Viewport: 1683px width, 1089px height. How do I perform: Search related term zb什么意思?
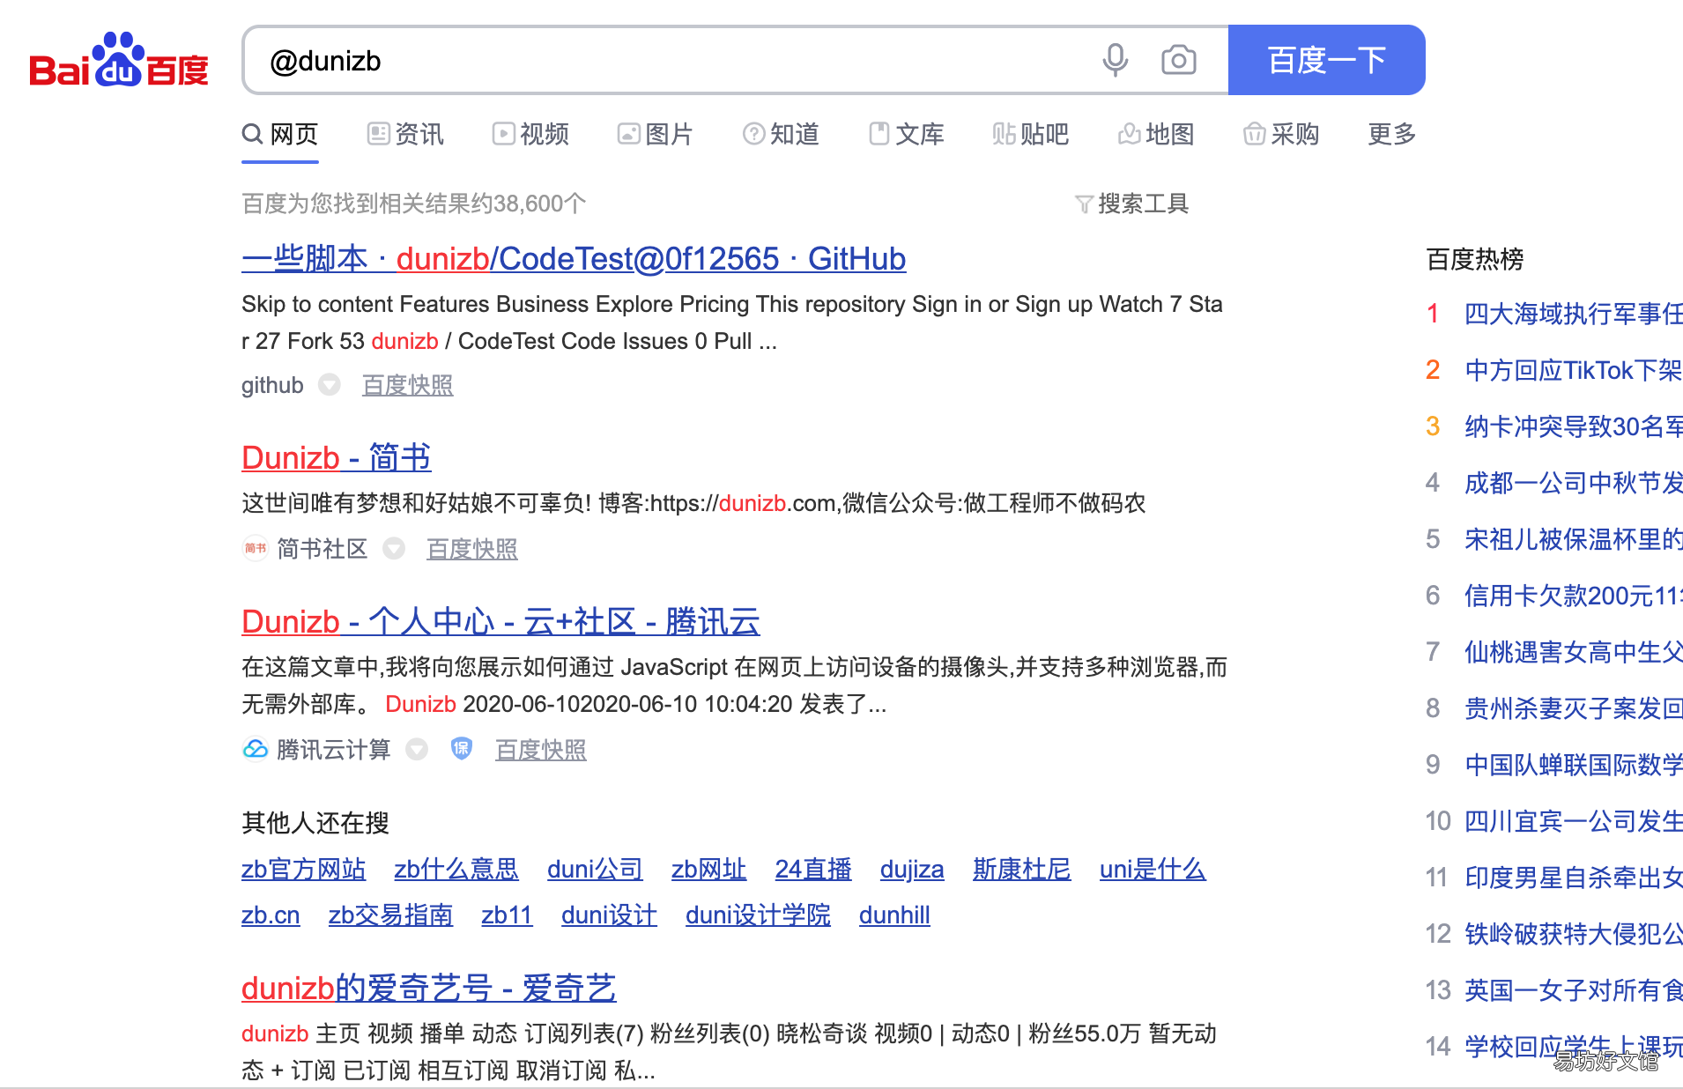pos(456,869)
